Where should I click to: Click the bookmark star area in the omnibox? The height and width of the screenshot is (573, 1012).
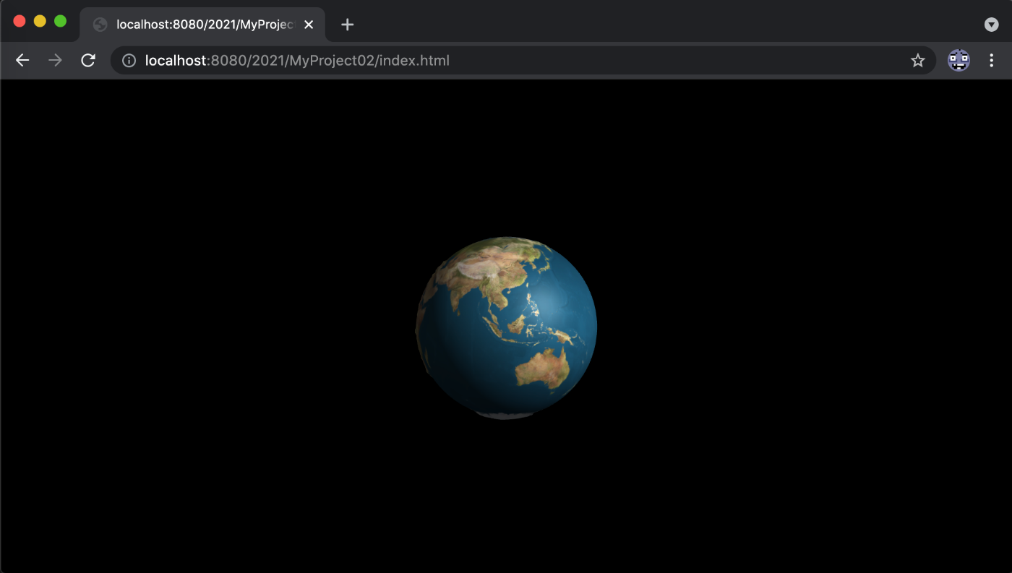[x=917, y=61]
